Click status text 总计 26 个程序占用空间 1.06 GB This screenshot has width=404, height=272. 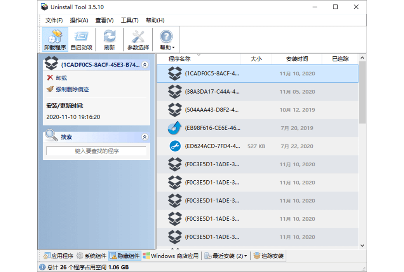pos(88,267)
